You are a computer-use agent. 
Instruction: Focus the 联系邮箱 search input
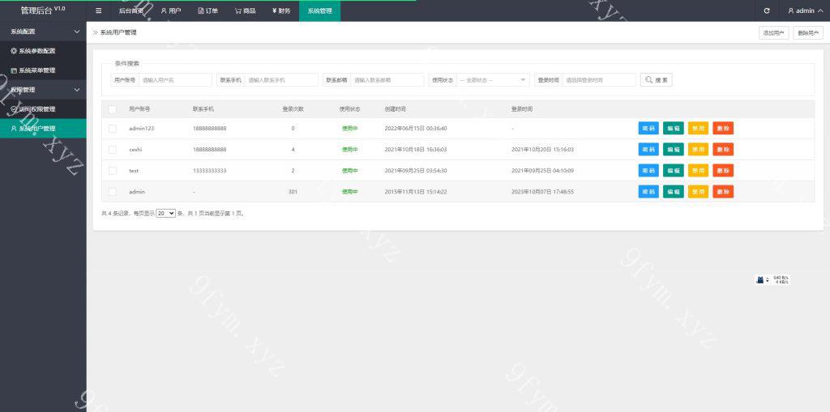(x=387, y=80)
